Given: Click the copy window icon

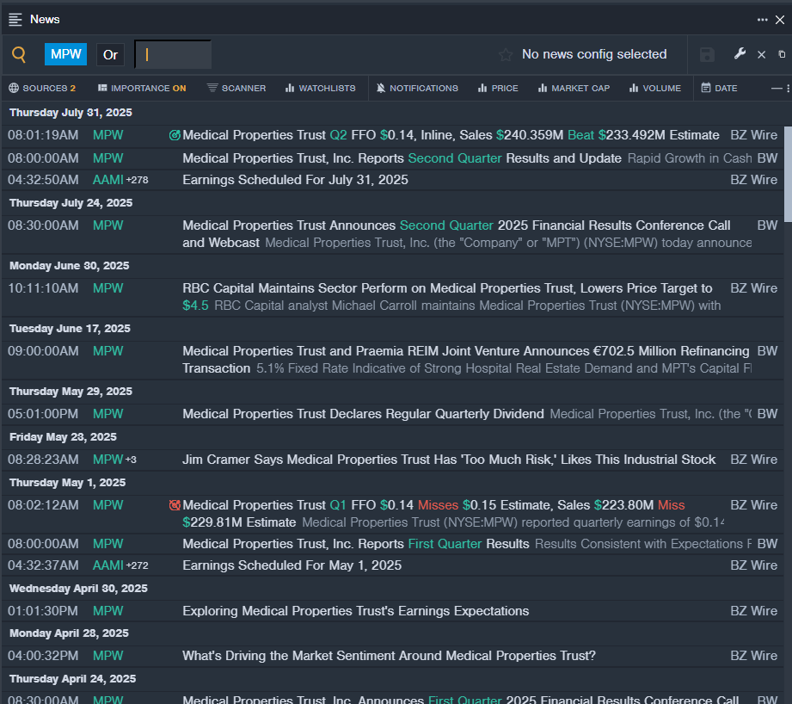Looking at the screenshot, I should pos(782,54).
